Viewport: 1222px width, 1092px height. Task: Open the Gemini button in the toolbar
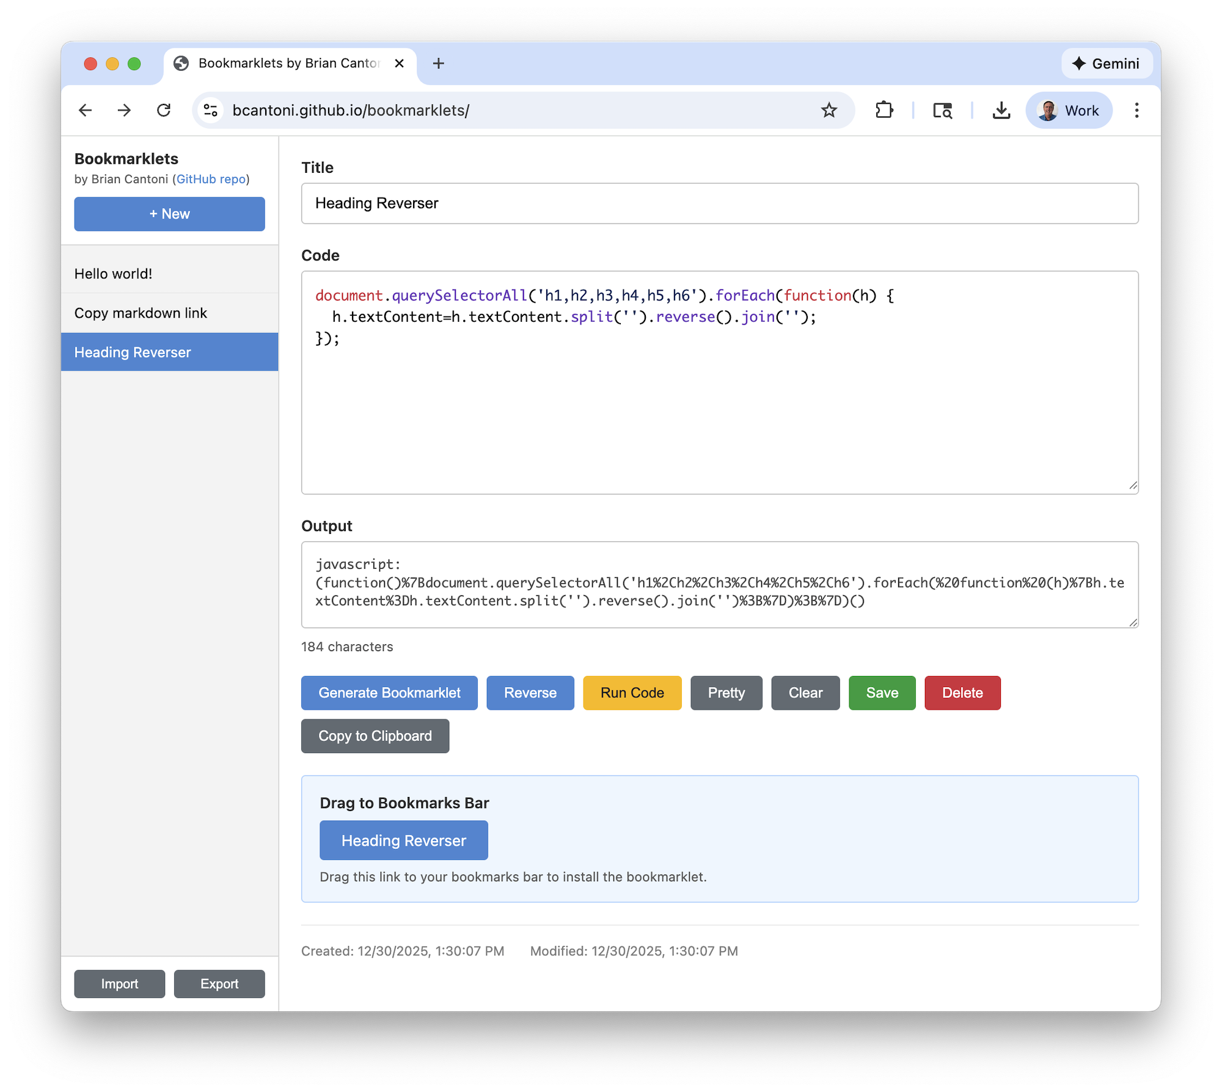pyautogui.click(x=1107, y=63)
